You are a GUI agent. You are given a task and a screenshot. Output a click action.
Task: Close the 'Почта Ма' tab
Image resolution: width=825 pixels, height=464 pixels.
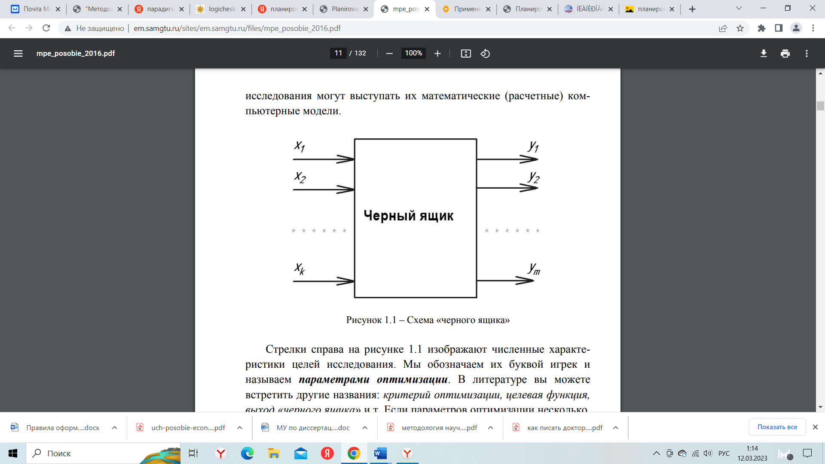click(x=58, y=9)
